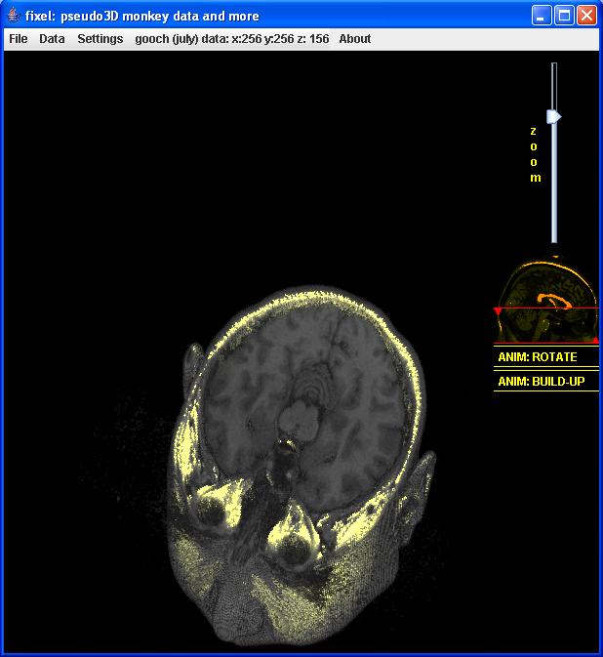This screenshot has width=603, height=657.
Task: Click the lower right red slice marker
Action: point(595,340)
